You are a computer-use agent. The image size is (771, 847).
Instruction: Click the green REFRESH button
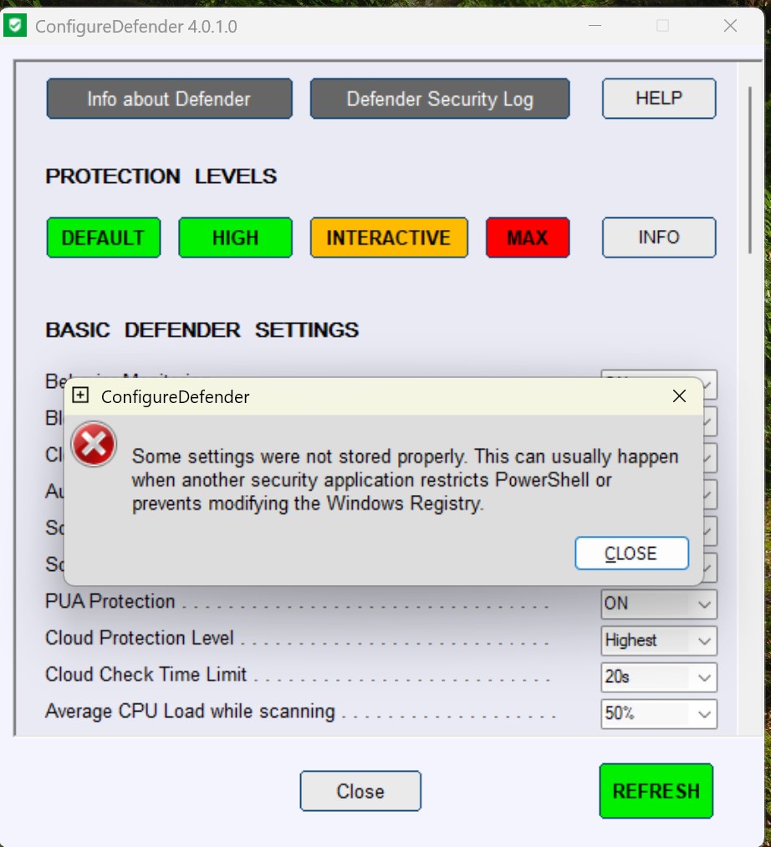pos(656,791)
